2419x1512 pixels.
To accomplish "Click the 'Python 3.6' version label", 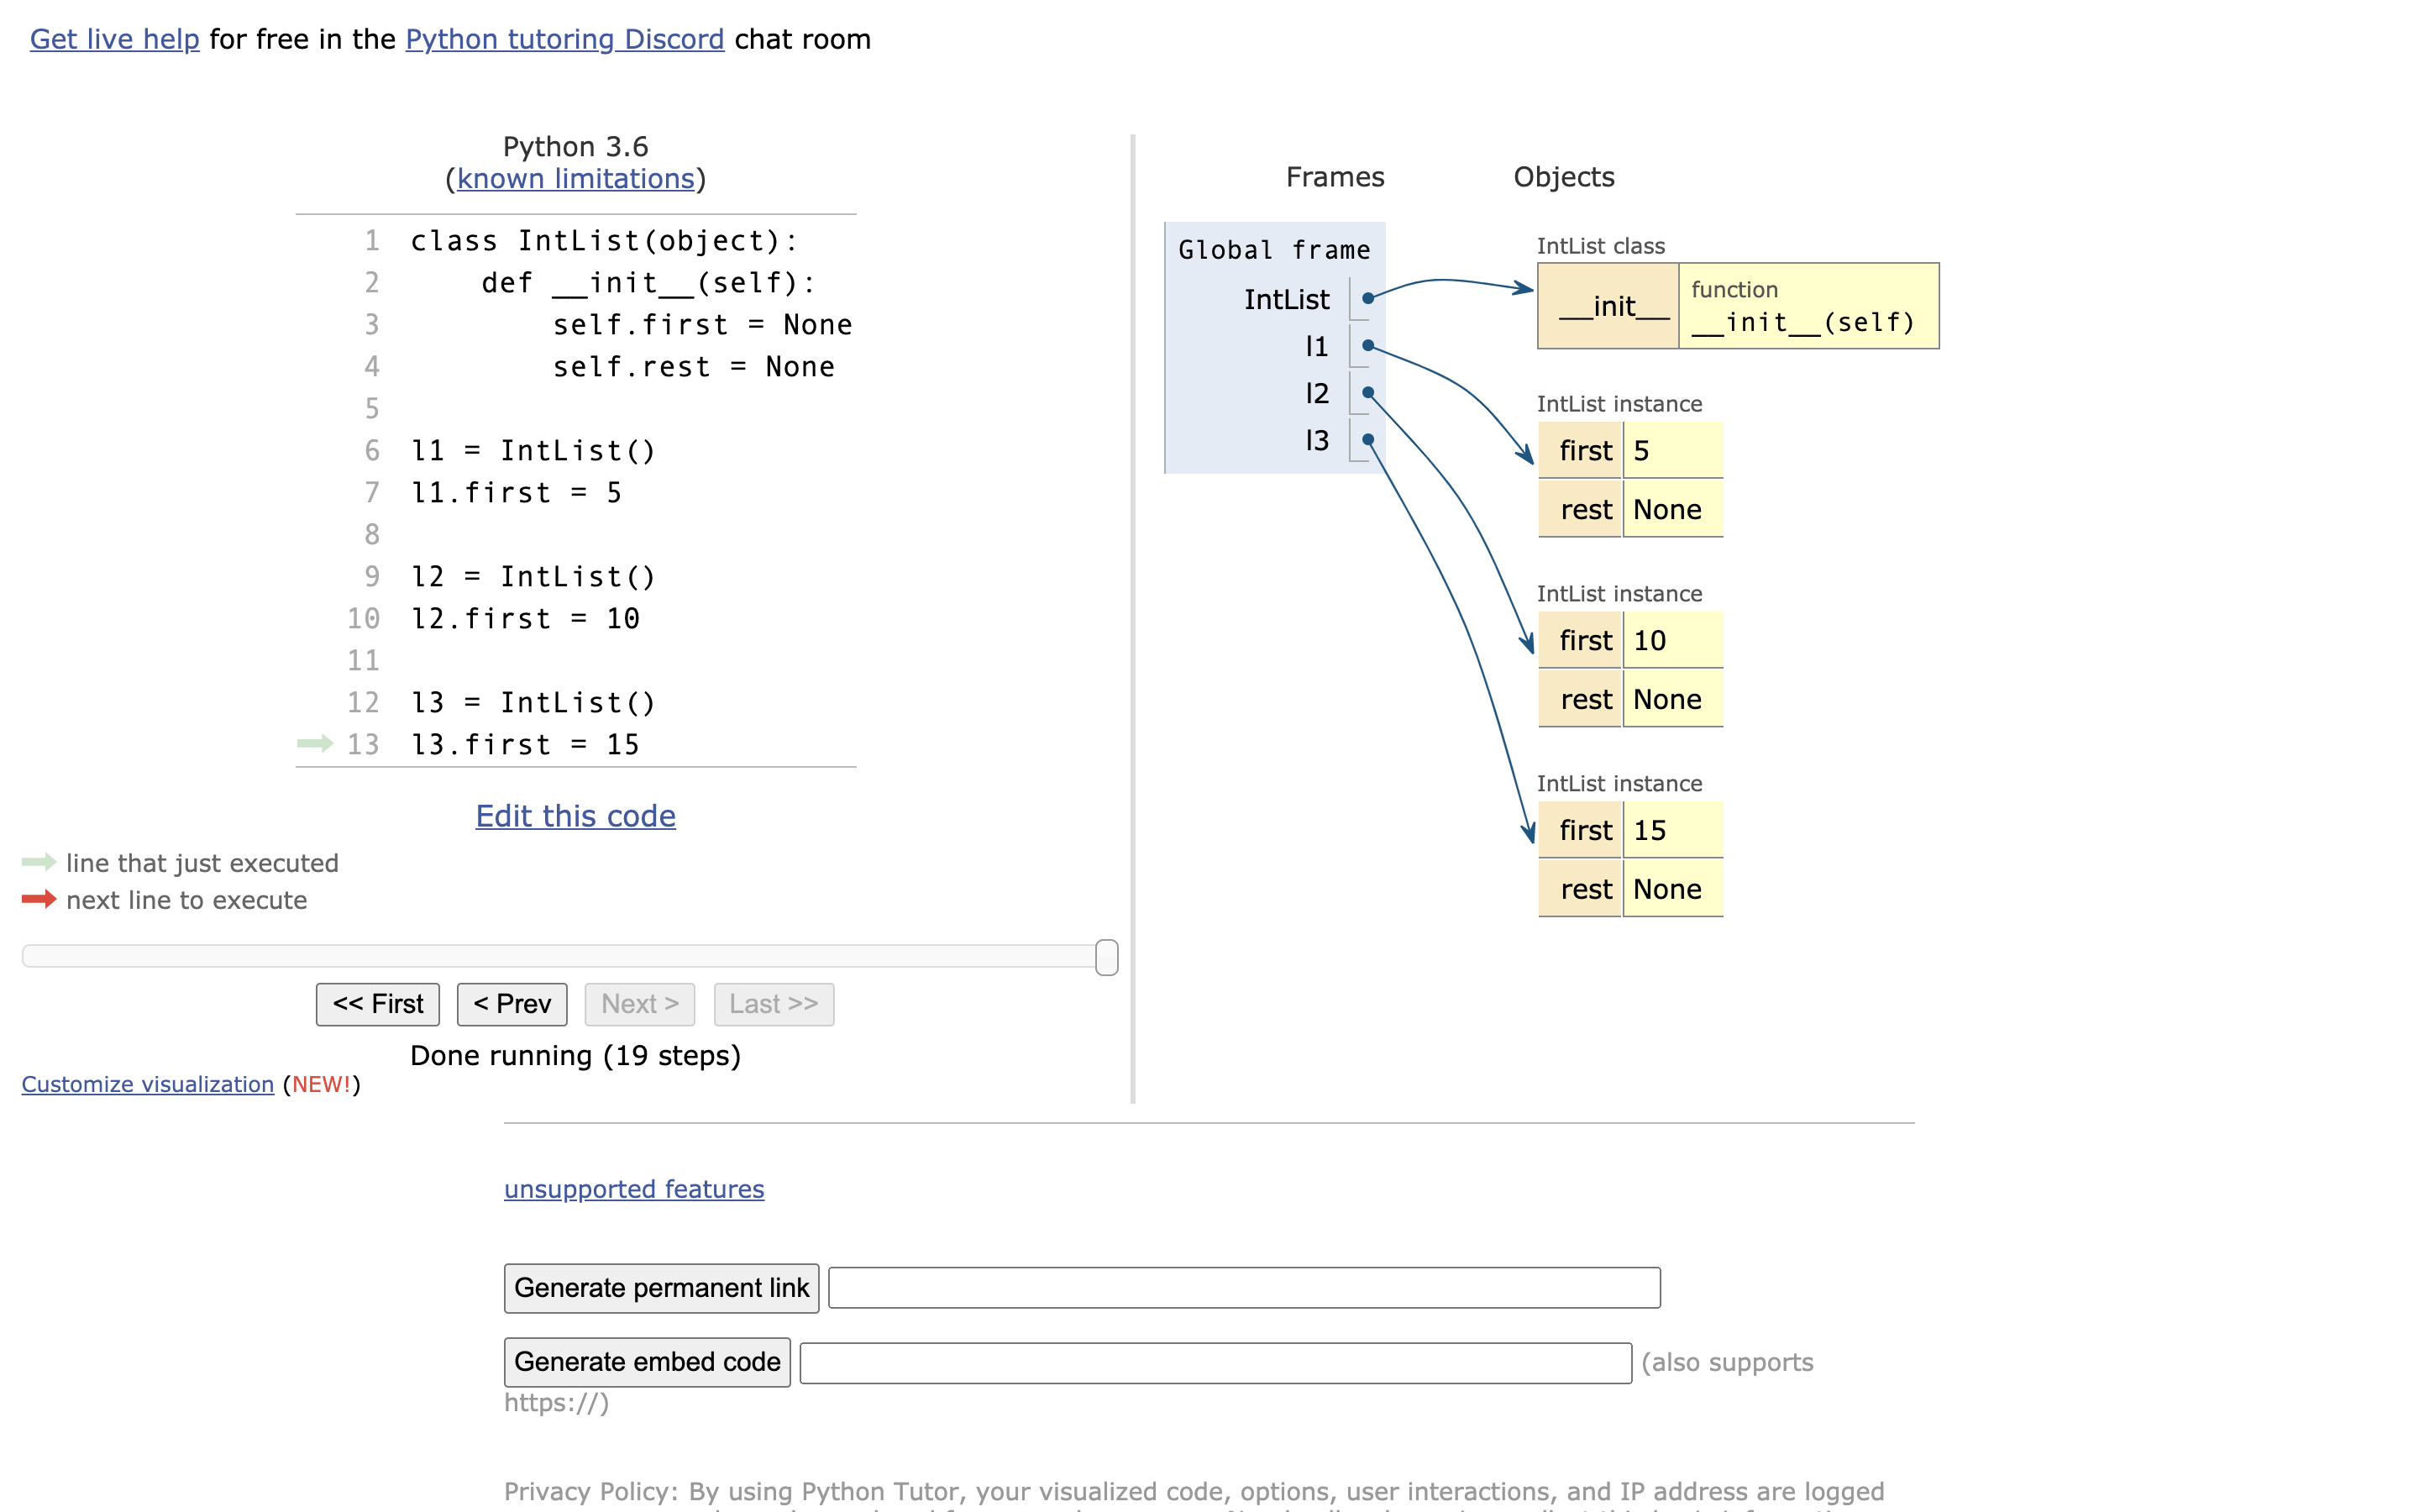I will tap(575, 147).
